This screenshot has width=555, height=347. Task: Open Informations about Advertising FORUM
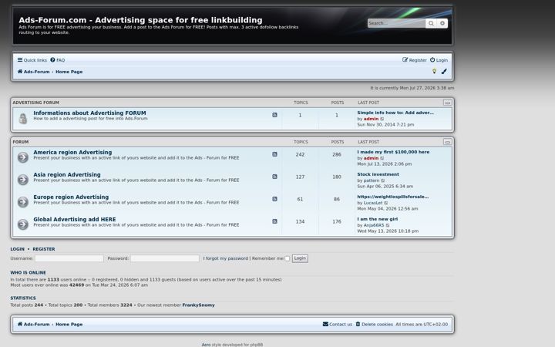[89, 113]
